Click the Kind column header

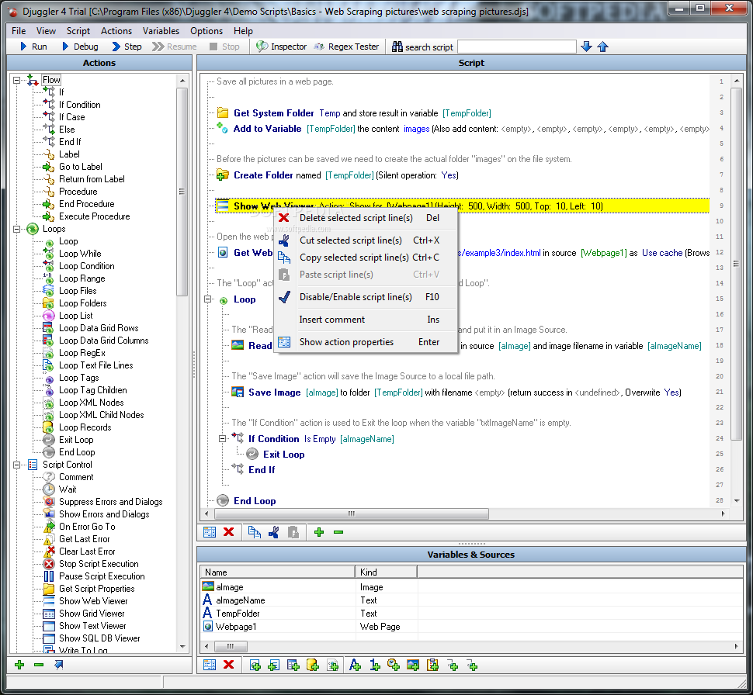pyautogui.click(x=386, y=572)
